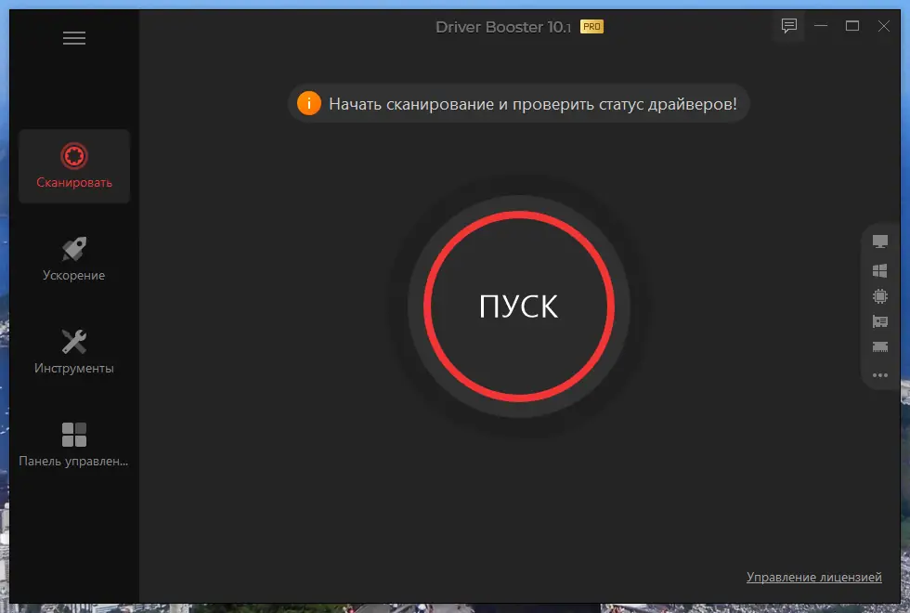Select the Сканировать scan icon
This screenshot has width=910, height=613.
(74, 156)
